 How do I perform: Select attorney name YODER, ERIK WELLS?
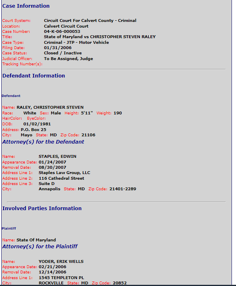click(61, 261)
